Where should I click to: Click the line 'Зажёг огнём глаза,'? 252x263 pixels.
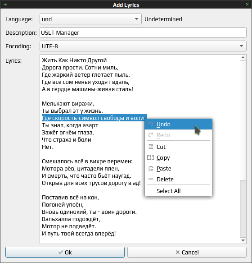68,132
